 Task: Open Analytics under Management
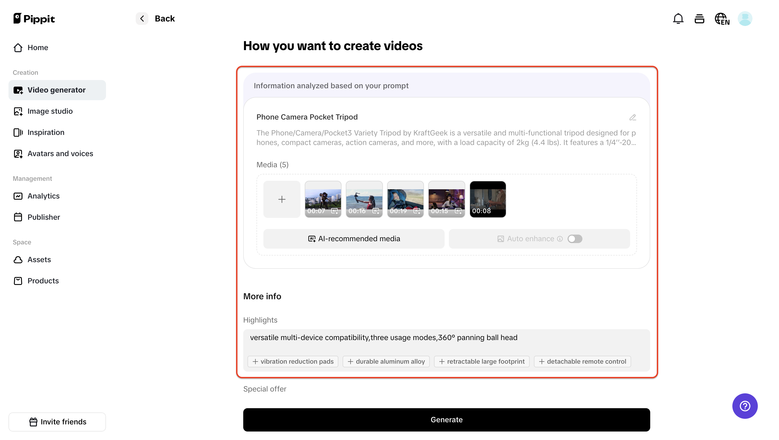point(43,196)
